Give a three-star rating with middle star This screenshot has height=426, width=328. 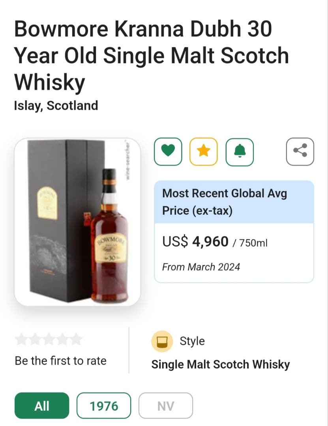pos(49,339)
